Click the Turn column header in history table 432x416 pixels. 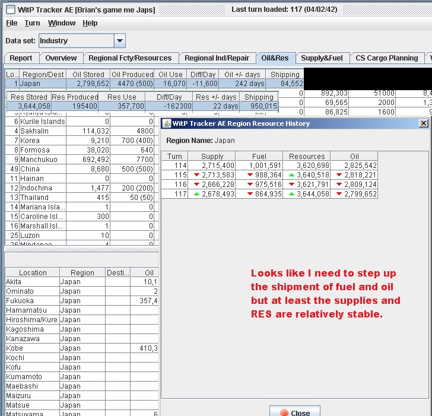(x=174, y=156)
